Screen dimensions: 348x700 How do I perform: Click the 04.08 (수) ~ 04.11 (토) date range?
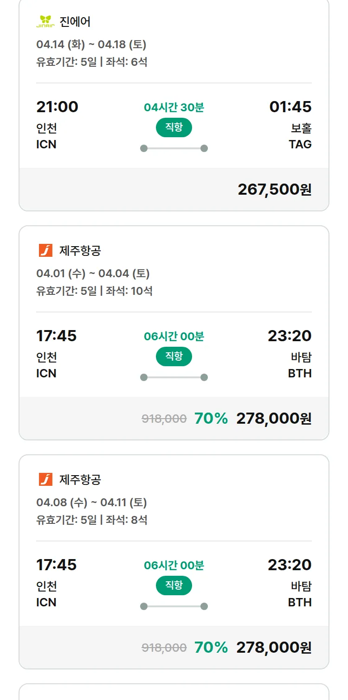click(91, 503)
